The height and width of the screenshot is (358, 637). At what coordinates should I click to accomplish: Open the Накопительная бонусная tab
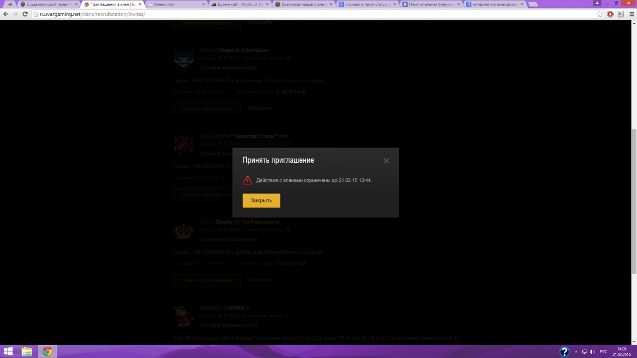(x=430, y=4)
